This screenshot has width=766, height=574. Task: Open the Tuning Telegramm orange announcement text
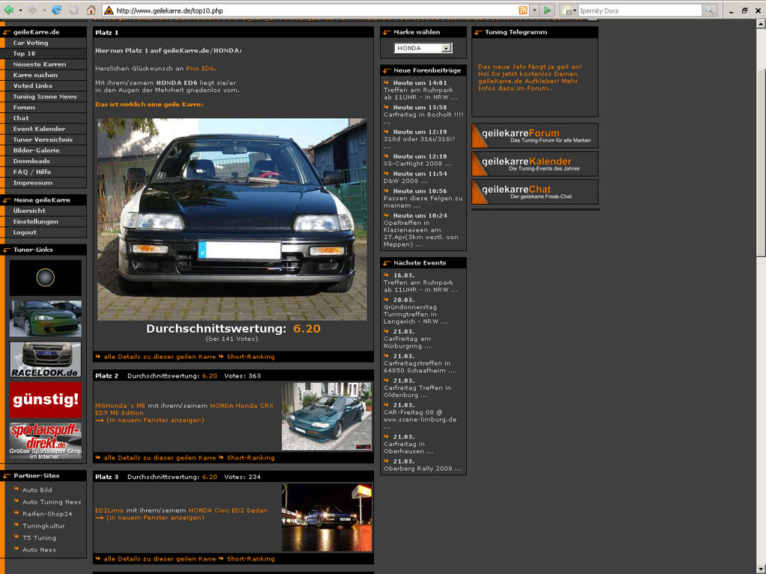coord(530,78)
